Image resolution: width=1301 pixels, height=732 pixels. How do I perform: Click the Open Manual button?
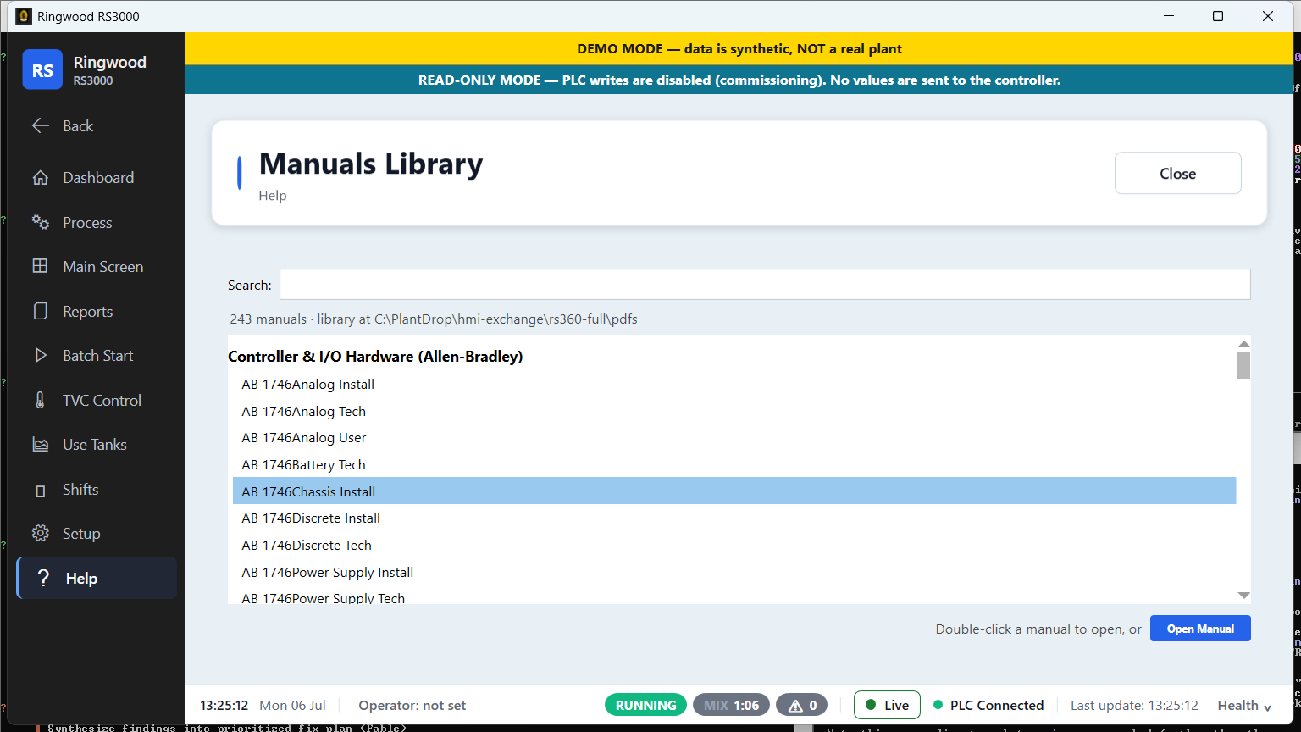[1200, 629]
